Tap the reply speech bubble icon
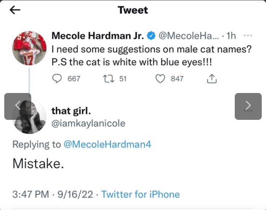 click(57, 79)
